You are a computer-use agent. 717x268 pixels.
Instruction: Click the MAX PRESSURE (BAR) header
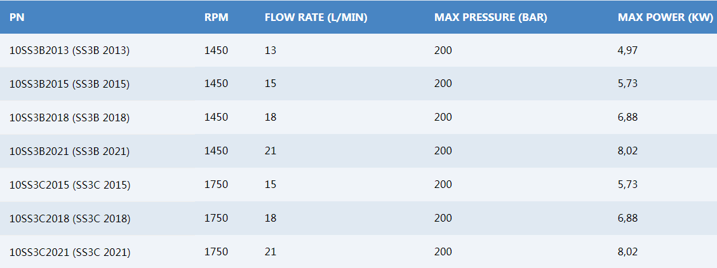tap(491, 18)
